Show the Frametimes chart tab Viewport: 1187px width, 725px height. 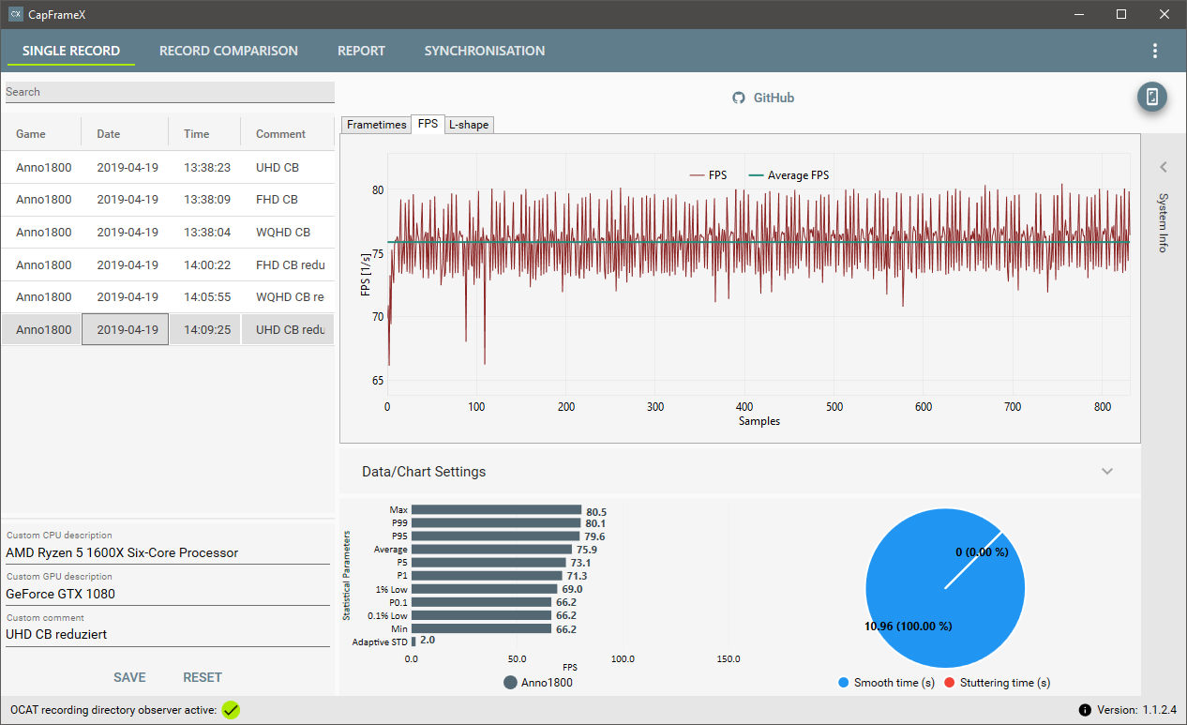[377, 125]
